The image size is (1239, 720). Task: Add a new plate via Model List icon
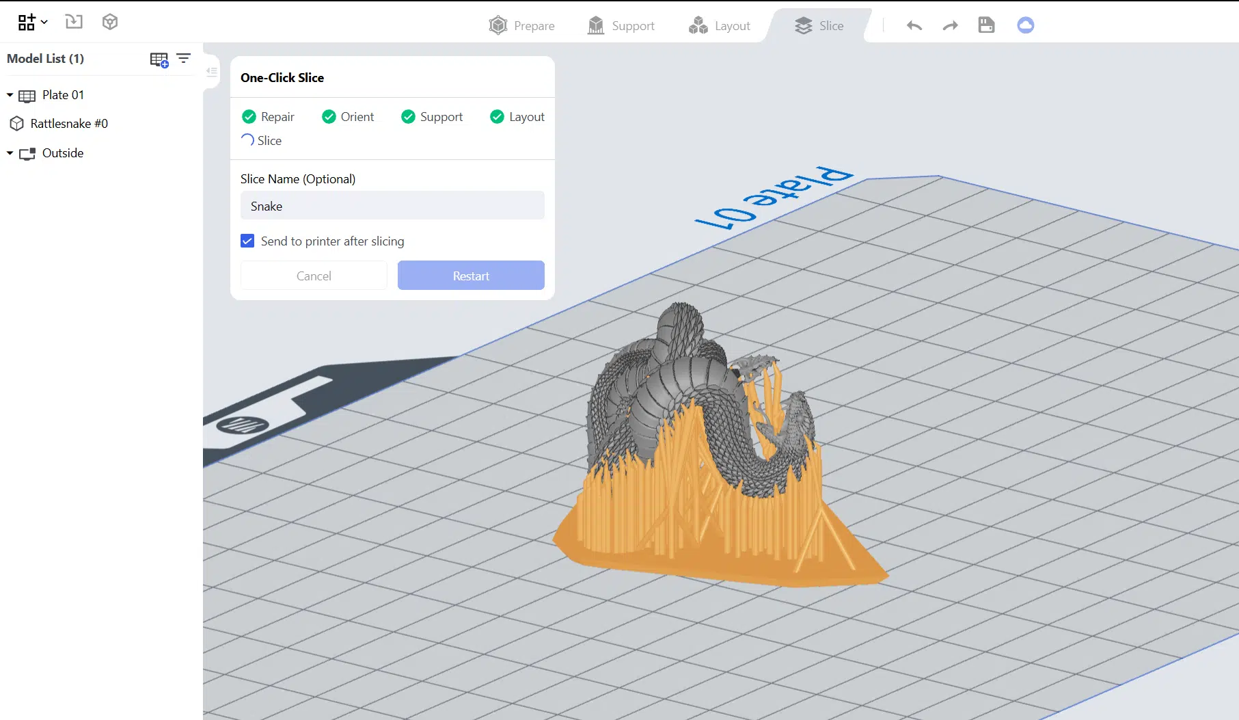(159, 59)
